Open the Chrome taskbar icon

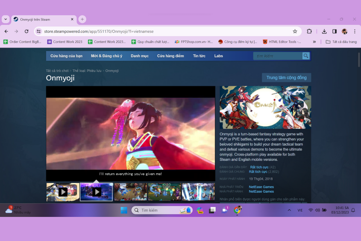[237, 210]
